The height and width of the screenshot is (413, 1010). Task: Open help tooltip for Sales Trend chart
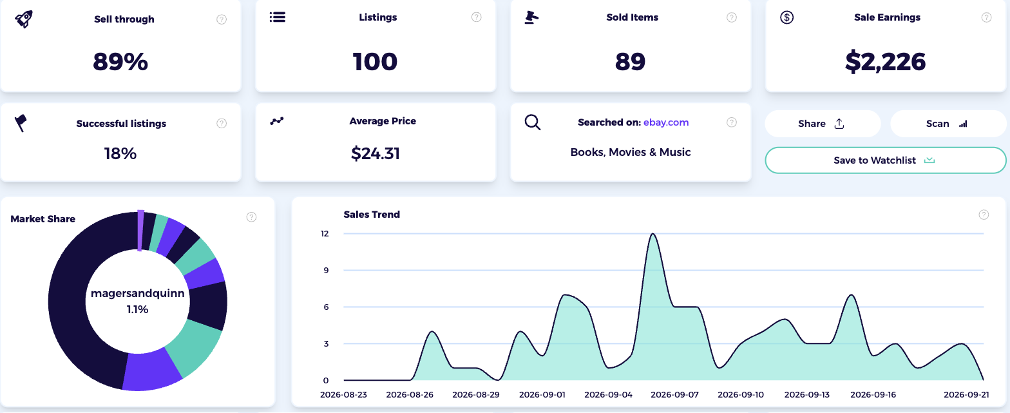click(x=984, y=215)
